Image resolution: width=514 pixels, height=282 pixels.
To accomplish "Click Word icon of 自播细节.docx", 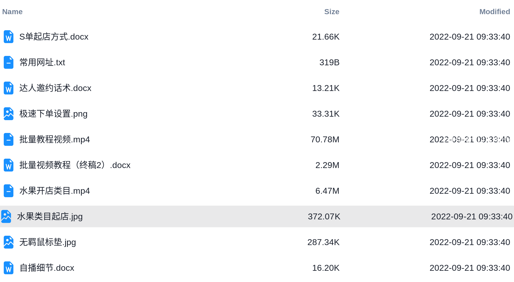I will tap(9, 268).
